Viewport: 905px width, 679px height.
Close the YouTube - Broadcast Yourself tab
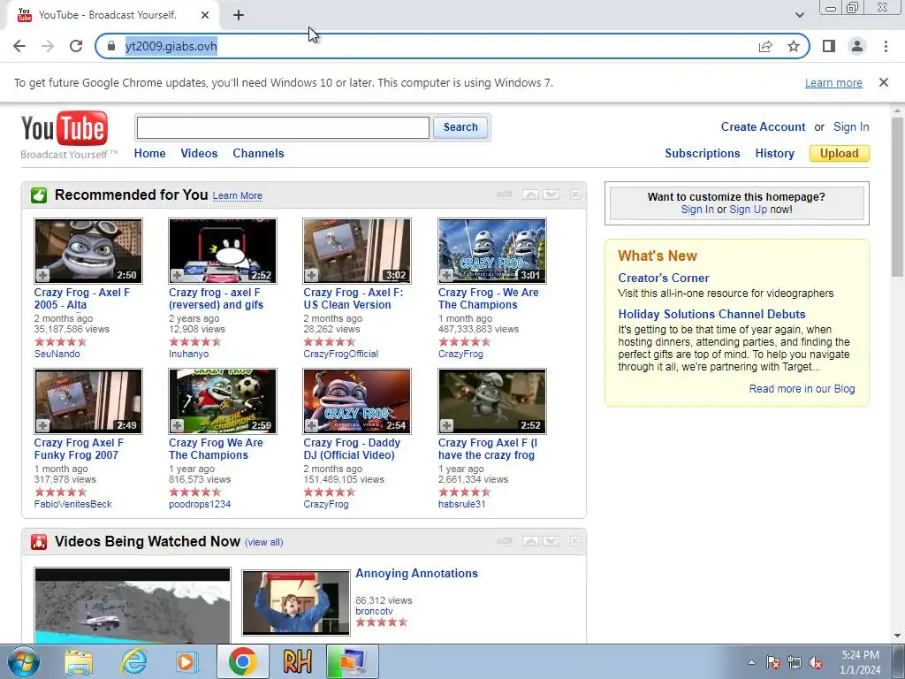pos(205,15)
